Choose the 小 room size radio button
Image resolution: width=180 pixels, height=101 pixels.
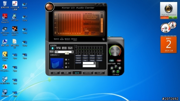[x=66, y=67]
